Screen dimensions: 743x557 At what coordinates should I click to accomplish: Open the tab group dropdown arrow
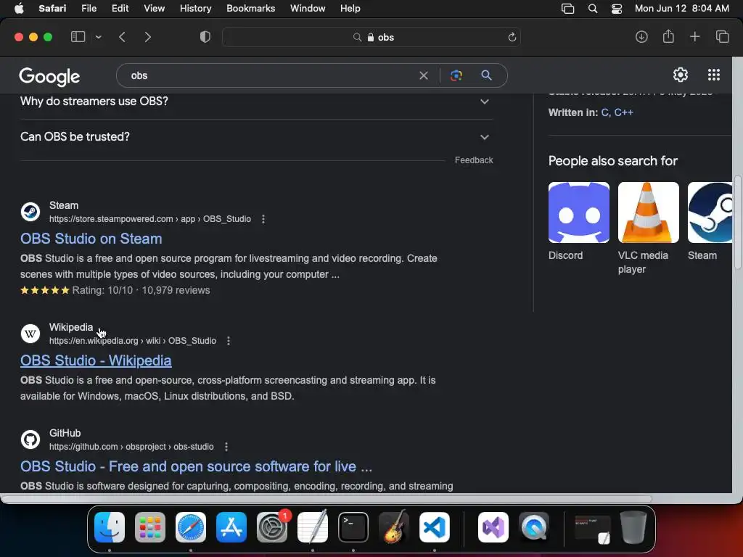pyautogui.click(x=98, y=36)
